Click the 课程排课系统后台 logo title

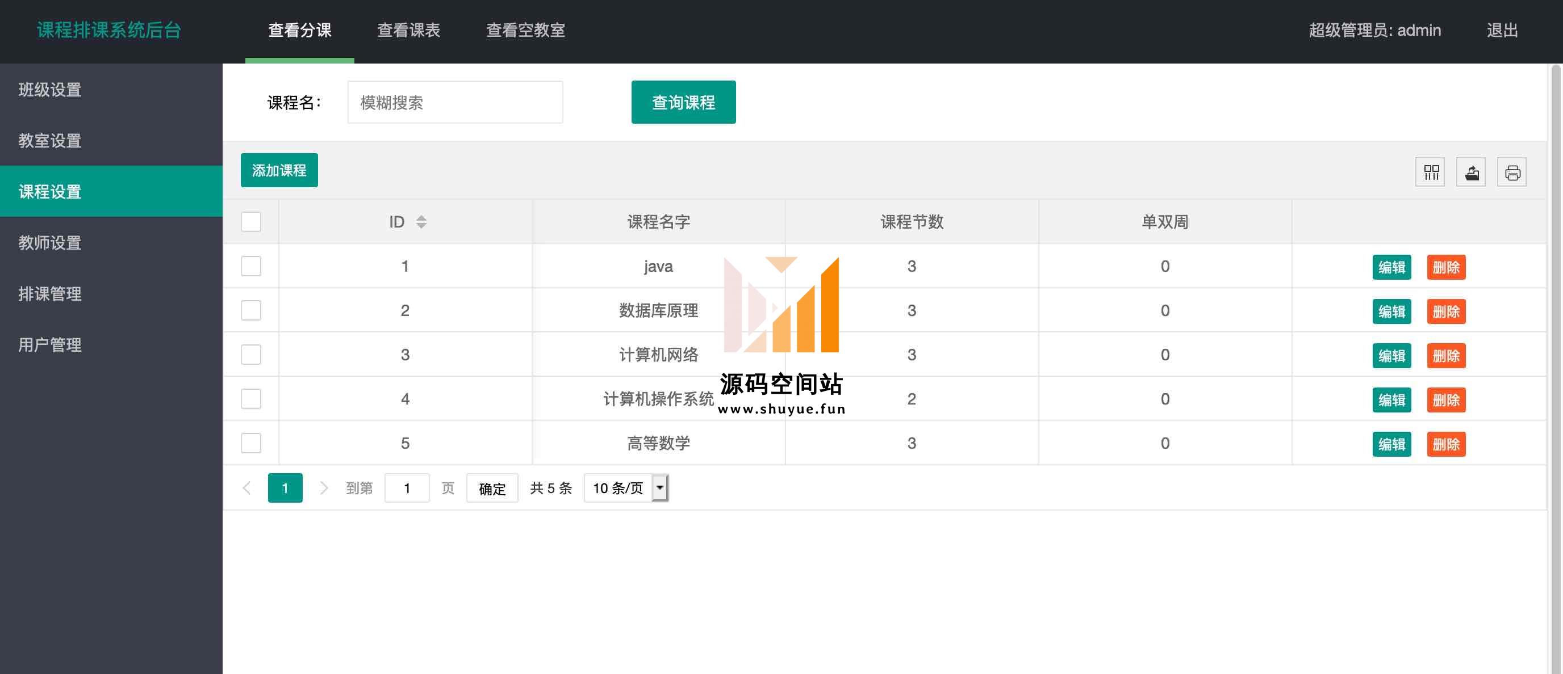click(x=109, y=30)
